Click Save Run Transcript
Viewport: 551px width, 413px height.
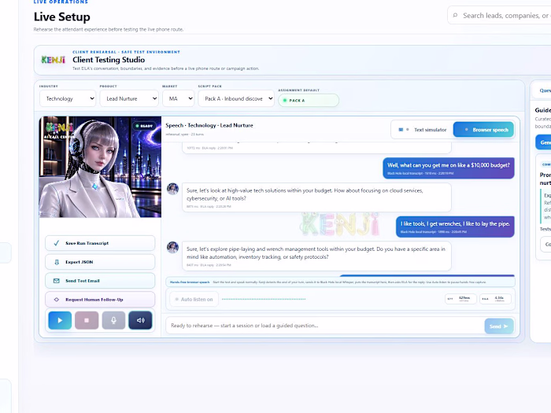pos(100,243)
